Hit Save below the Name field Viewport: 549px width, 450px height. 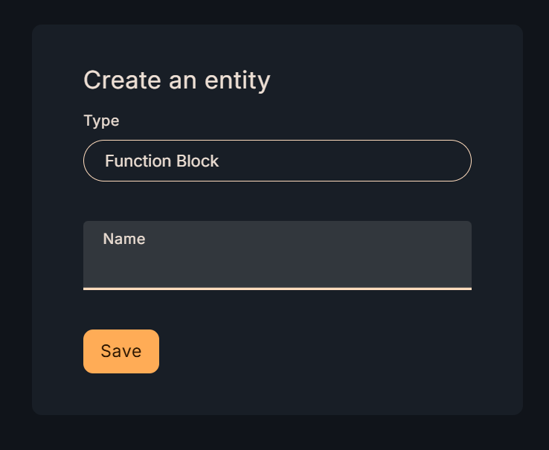pos(121,351)
